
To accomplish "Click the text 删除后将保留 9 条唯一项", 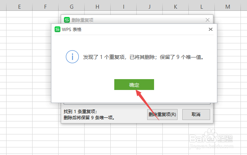I will [x=89, y=117].
